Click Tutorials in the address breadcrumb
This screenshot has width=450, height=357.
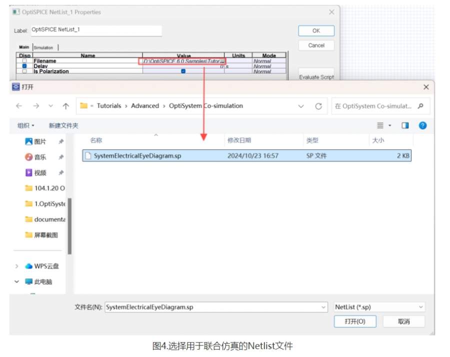click(x=109, y=106)
